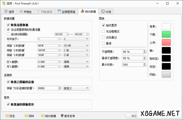Click the 版本发布 GitHub icon

click(62, 116)
